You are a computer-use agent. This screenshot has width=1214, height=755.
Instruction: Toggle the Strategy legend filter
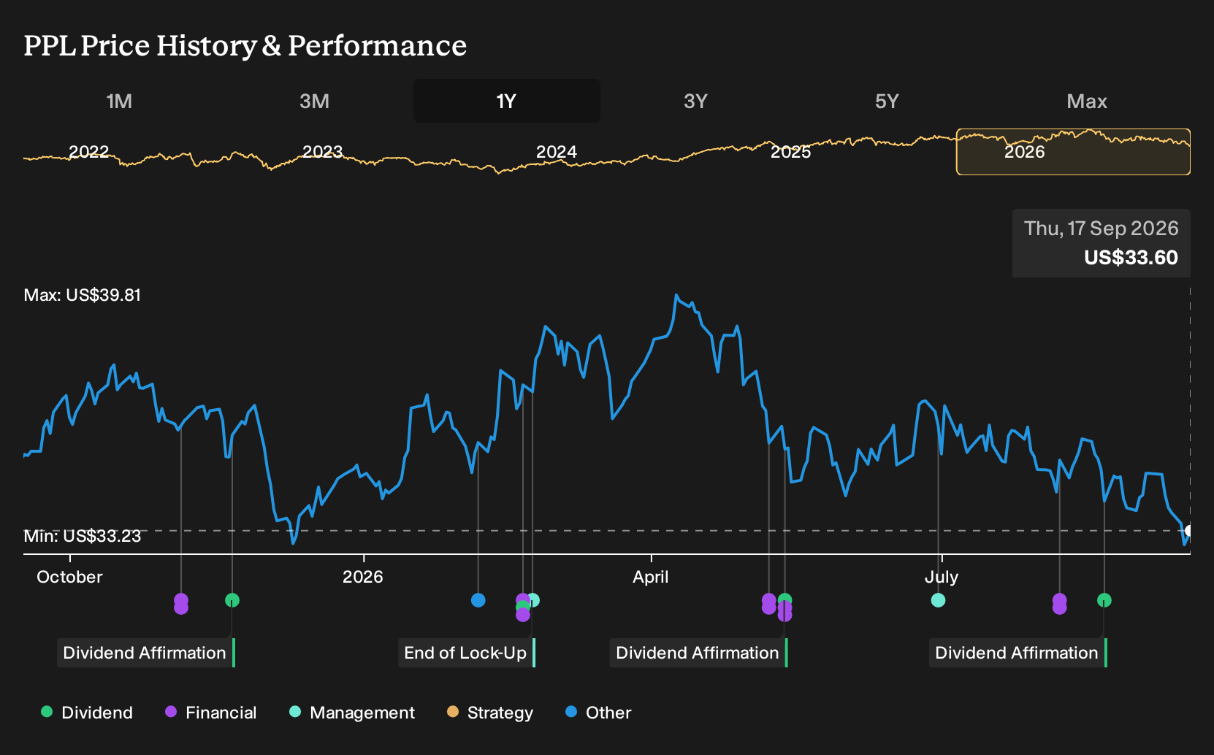(x=490, y=713)
